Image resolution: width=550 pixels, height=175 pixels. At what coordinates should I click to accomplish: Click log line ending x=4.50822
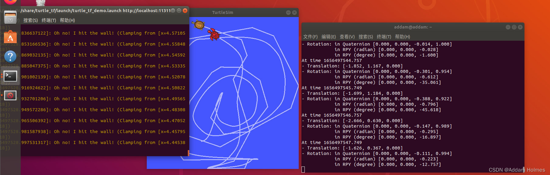click(103, 88)
